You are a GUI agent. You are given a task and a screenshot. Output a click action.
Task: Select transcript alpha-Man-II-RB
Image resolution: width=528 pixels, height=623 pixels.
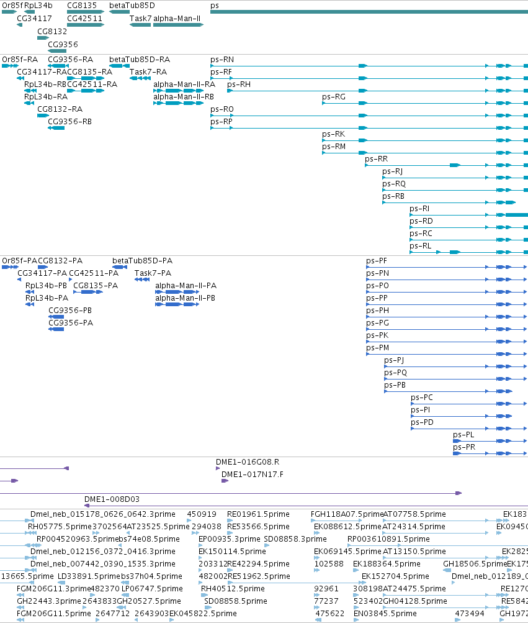(184, 96)
